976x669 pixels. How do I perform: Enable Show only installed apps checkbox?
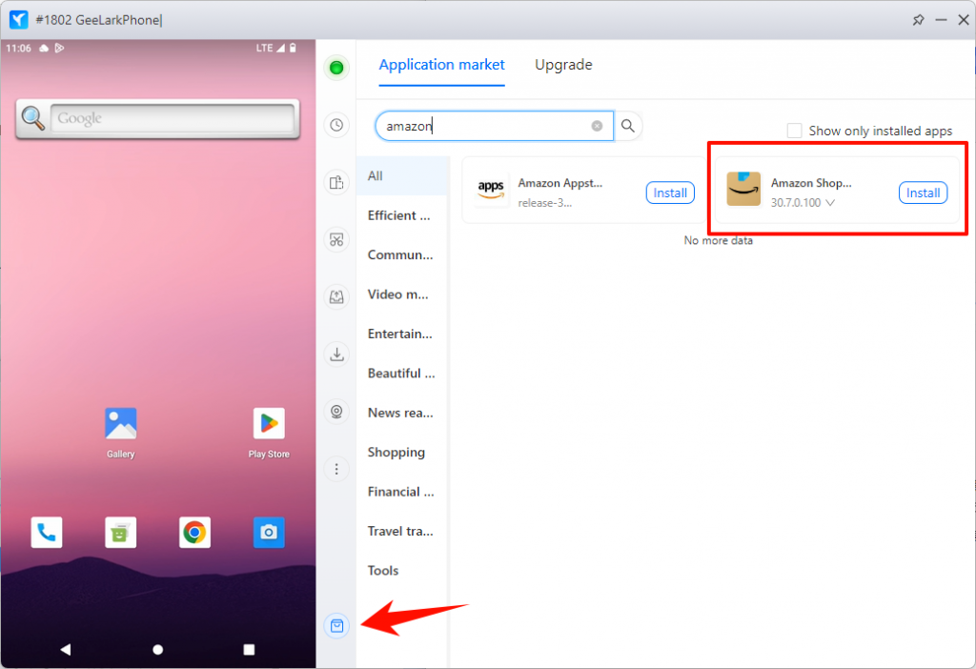(x=794, y=131)
